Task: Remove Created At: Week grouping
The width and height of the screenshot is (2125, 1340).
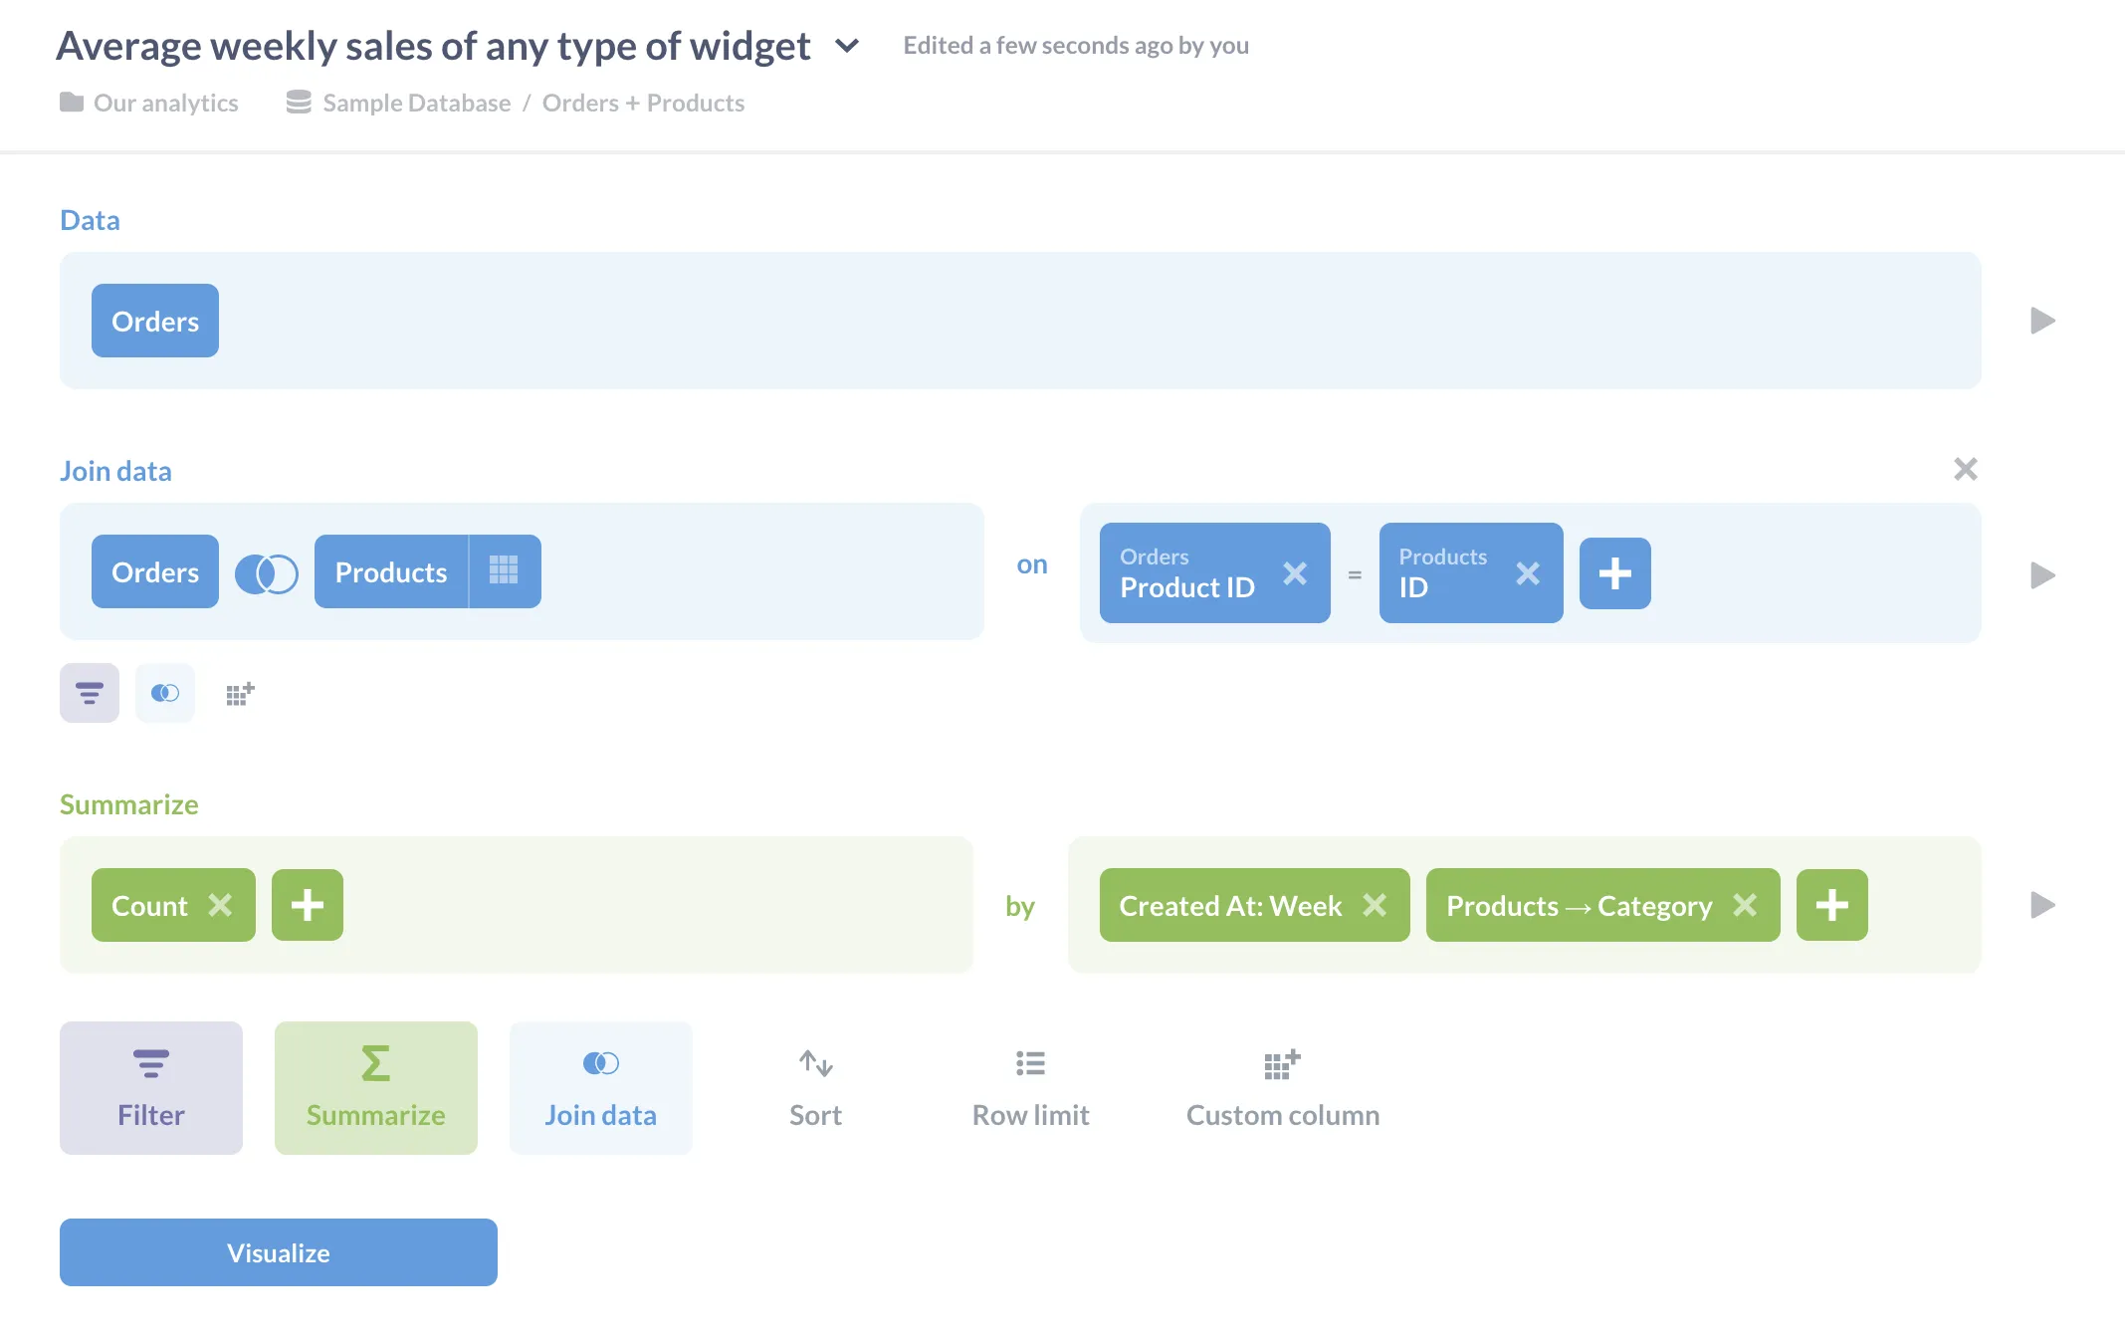Action: pos(1375,905)
